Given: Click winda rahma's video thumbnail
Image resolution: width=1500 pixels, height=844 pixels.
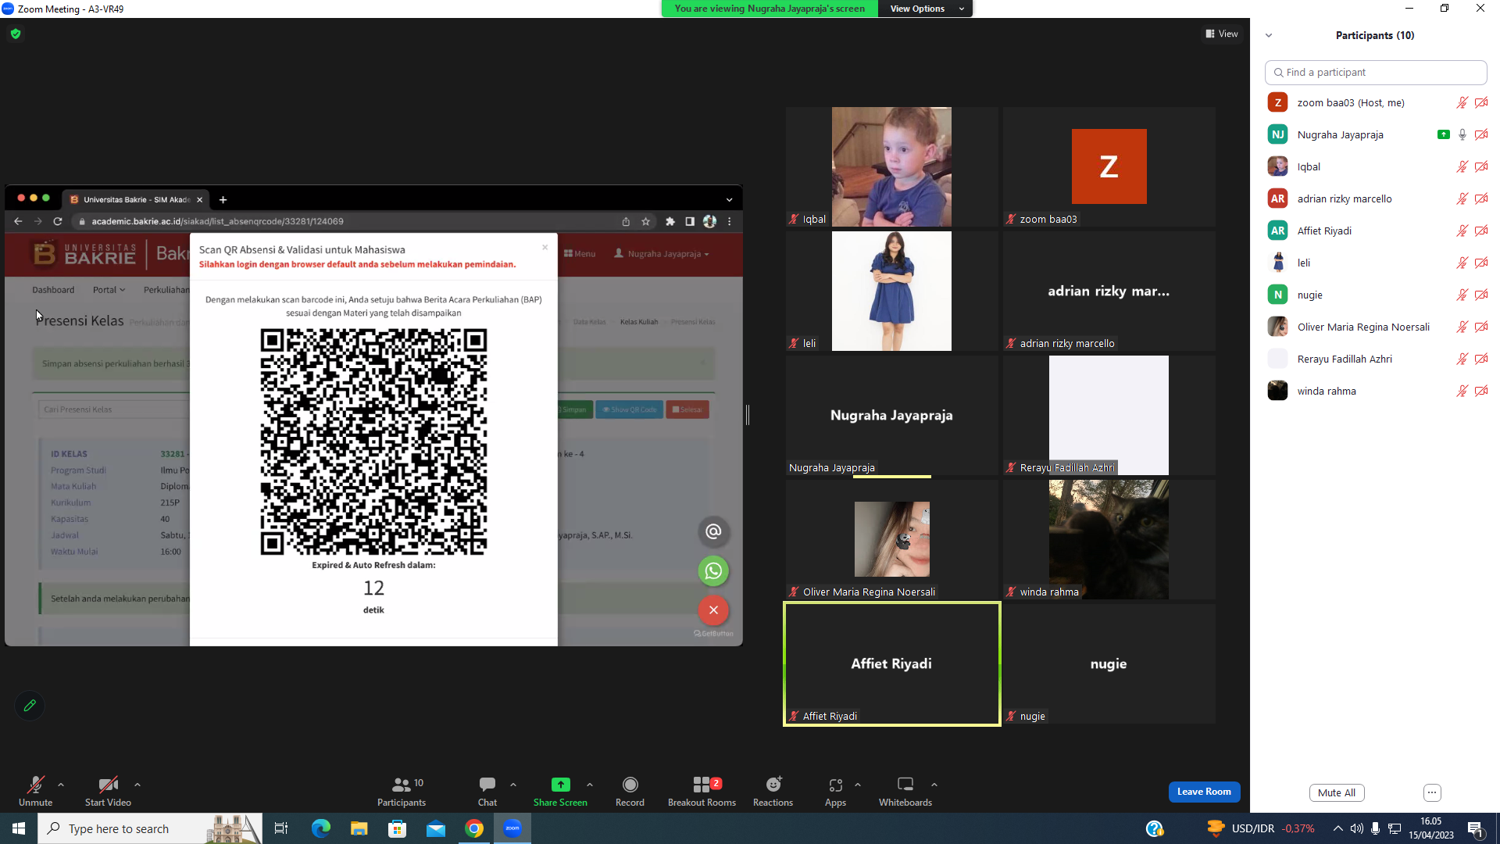Looking at the screenshot, I should (1109, 539).
